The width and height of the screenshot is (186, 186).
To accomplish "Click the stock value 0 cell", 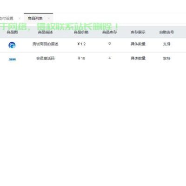I will (x=110, y=44).
